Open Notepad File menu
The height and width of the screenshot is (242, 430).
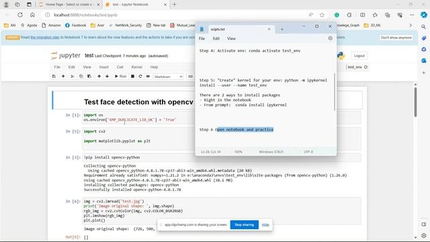tap(202, 38)
